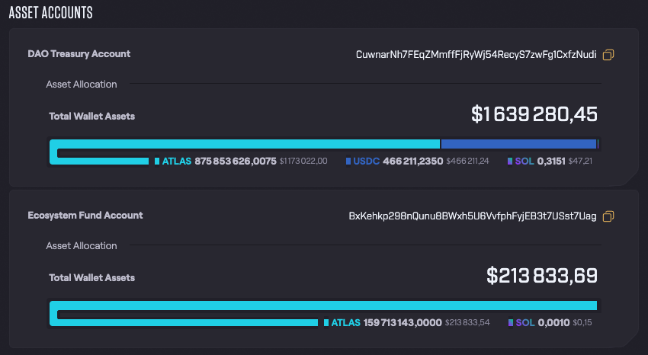The height and width of the screenshot is (355, 648).
Task: Click the DAO Treasury Account heading
Action: (79, 54)
